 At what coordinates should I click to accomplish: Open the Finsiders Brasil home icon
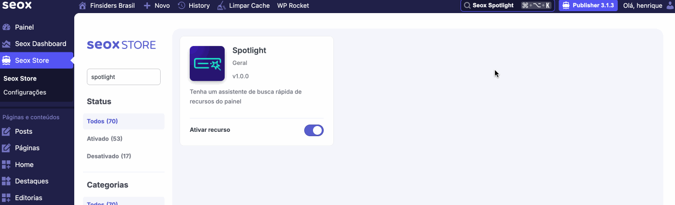[82, 6]
